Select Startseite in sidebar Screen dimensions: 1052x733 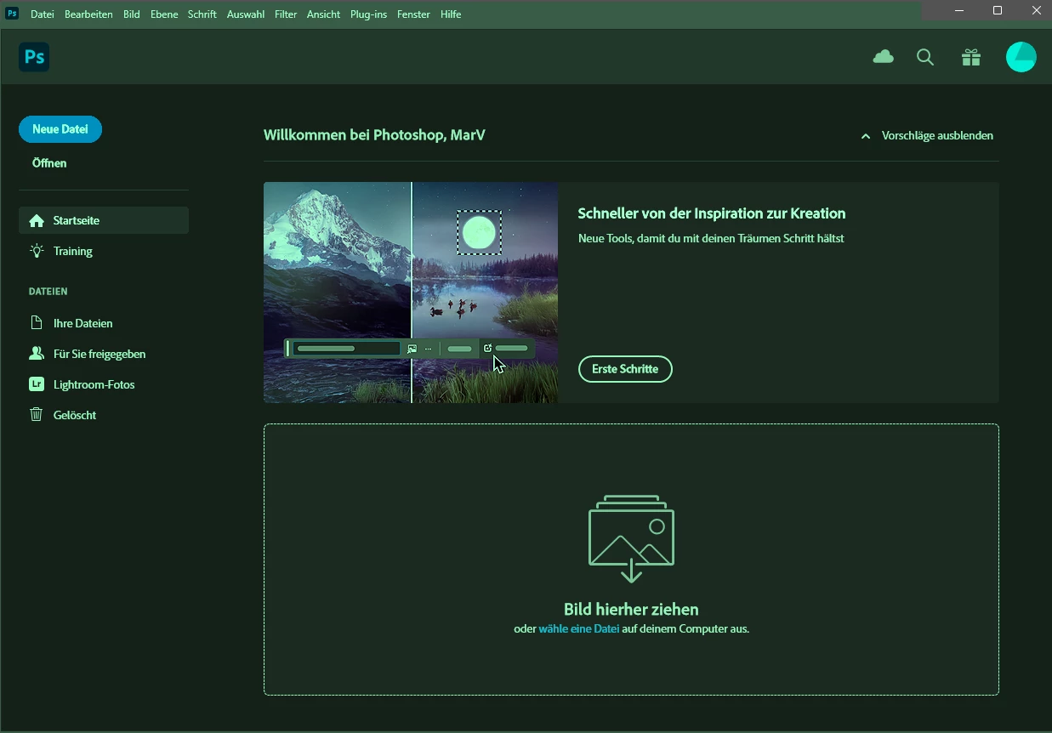[x=104, y=220]
